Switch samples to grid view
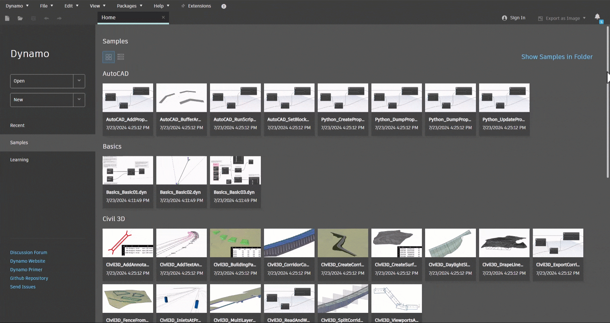 point(109,57)
